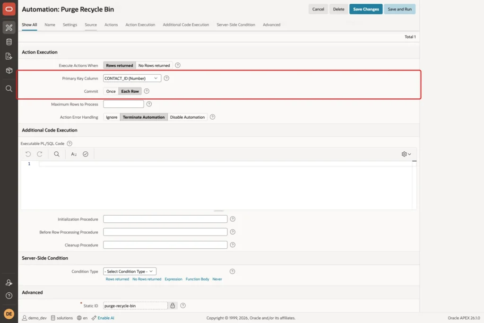This screenshot has height=323, width=484.
Task: Open the Oracle home logo
Action: (x=9, y=9)
